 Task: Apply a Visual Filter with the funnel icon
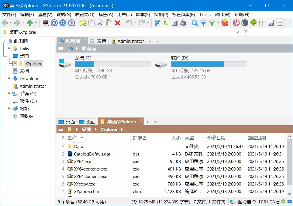(x=204, y=23)
